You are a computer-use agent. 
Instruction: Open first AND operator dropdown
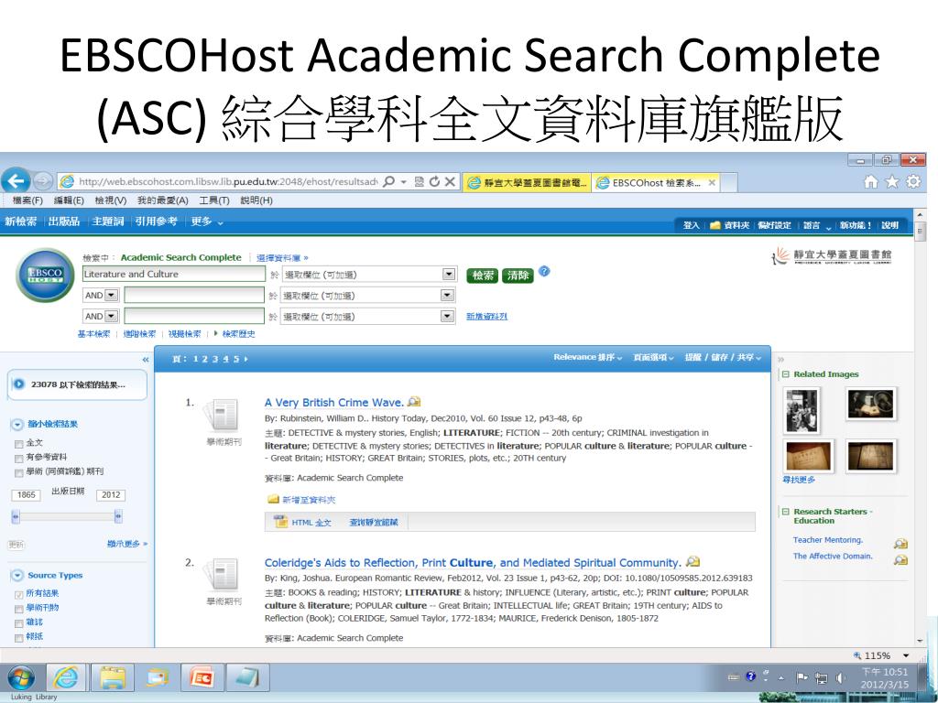[x=111, y=295]
